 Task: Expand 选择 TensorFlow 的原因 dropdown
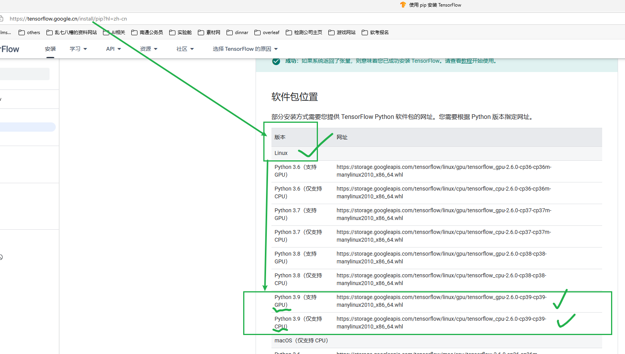click(246, 49)
